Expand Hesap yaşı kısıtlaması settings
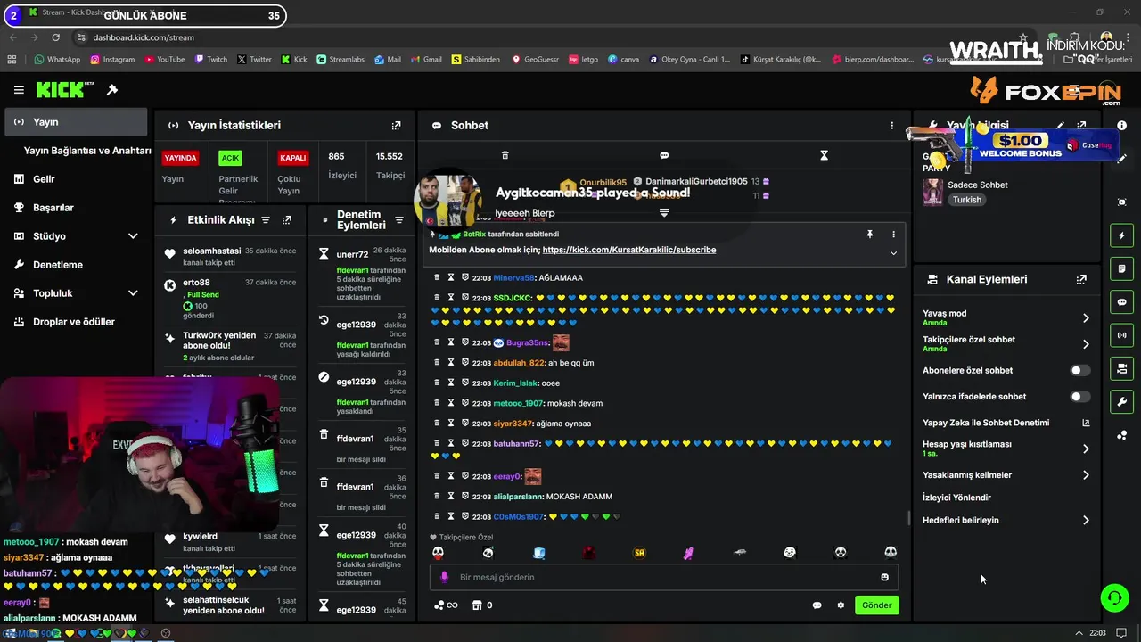This screenshot has height=642, width=1141. [x=1086, y=449]
